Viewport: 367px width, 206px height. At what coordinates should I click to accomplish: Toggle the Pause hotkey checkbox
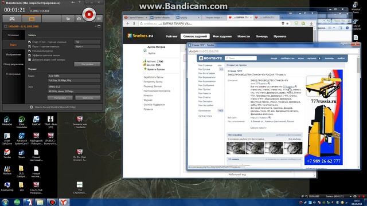29,46
